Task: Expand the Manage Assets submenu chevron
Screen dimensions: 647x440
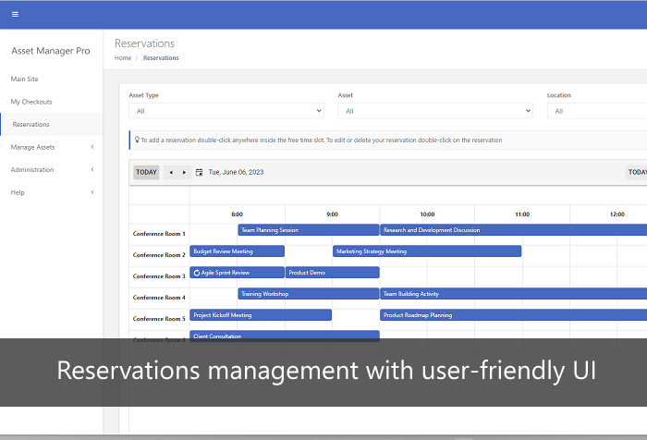Action: (x=92, y=147)
